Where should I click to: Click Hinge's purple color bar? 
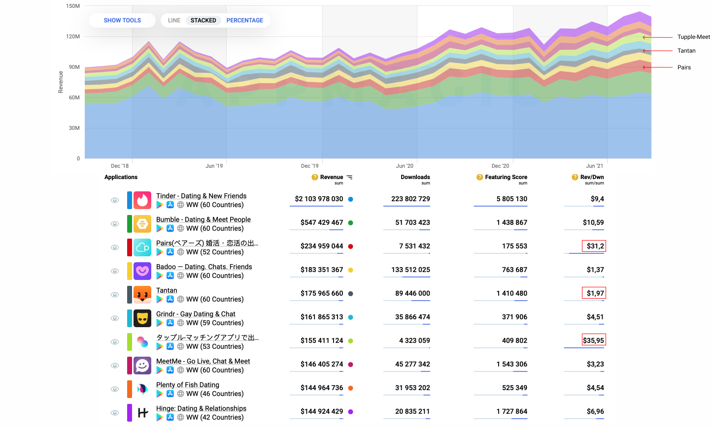tap(130, 413)
